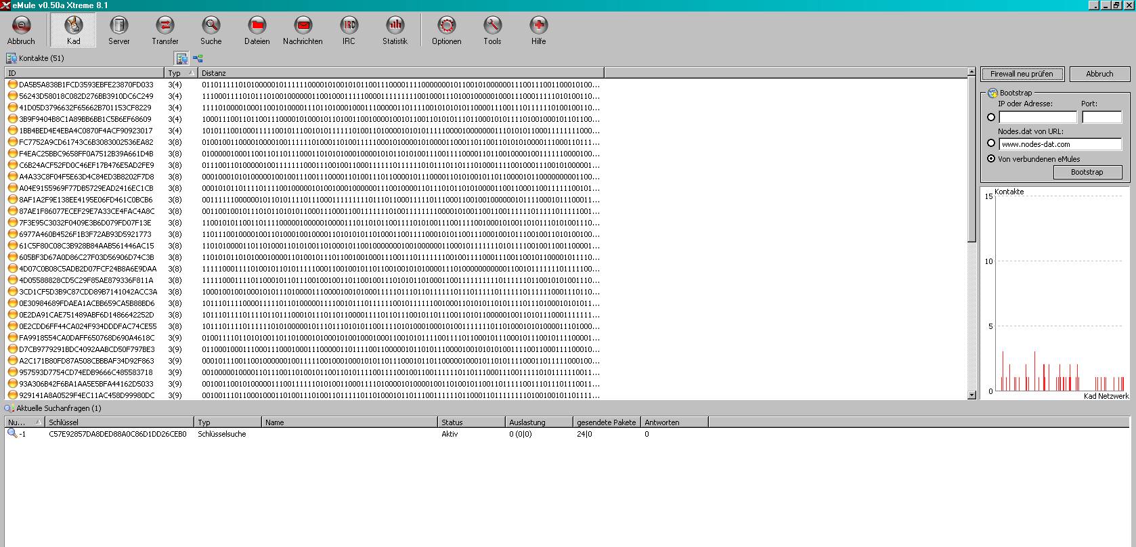Click the Schlüsselsuche type cell

222,434
